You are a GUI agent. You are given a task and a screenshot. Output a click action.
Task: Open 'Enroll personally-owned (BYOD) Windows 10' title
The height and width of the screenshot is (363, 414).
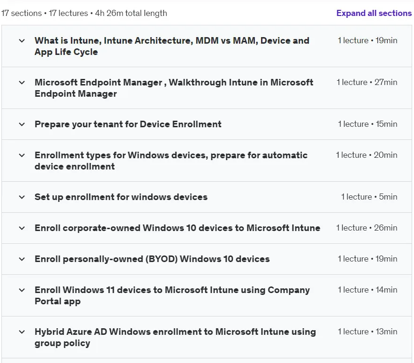tap(152, 259)
